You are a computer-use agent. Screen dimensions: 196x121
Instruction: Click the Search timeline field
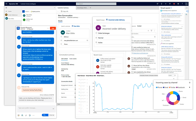(143, 34)
